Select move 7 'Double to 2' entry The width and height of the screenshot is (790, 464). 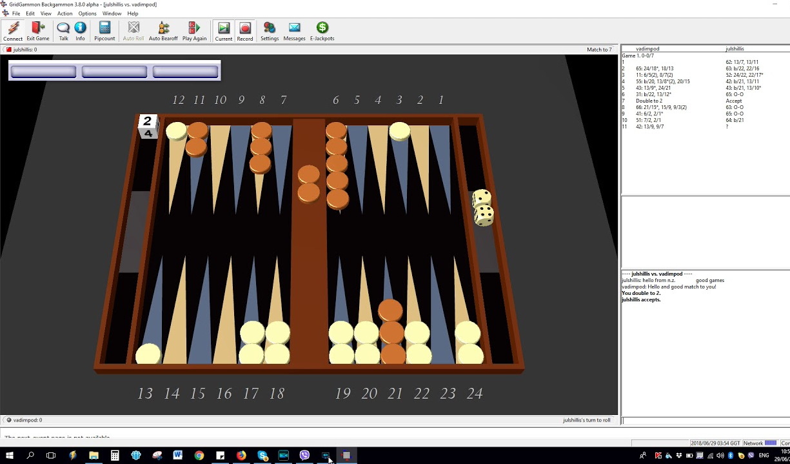point(648,101)
